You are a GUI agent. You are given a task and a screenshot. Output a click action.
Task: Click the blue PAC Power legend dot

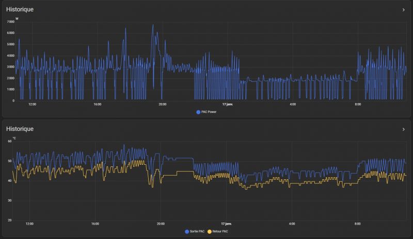198,112
